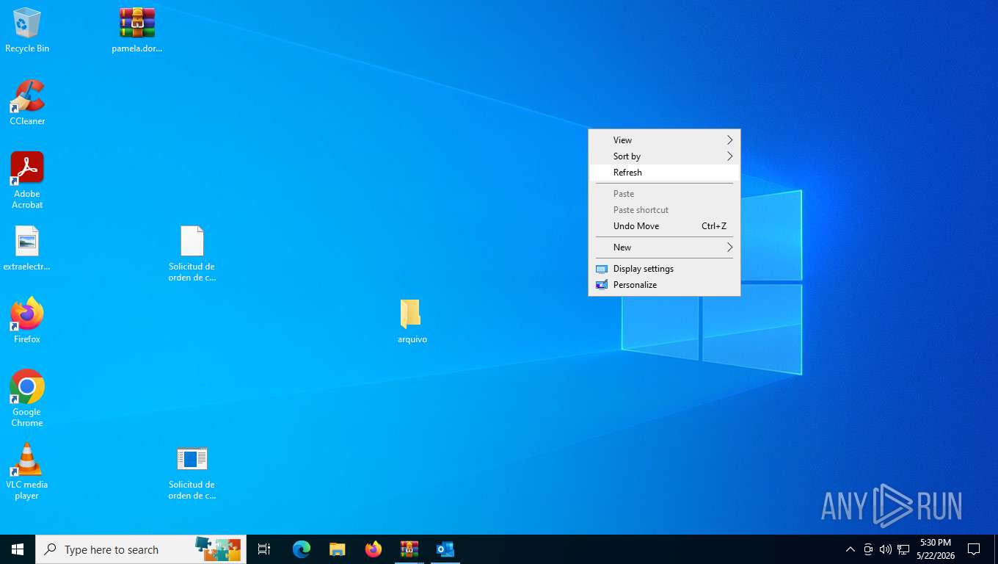This screenshot has width=998, height=564.
Task: Click the Meet Now tray icon
Action: [868, 549]
